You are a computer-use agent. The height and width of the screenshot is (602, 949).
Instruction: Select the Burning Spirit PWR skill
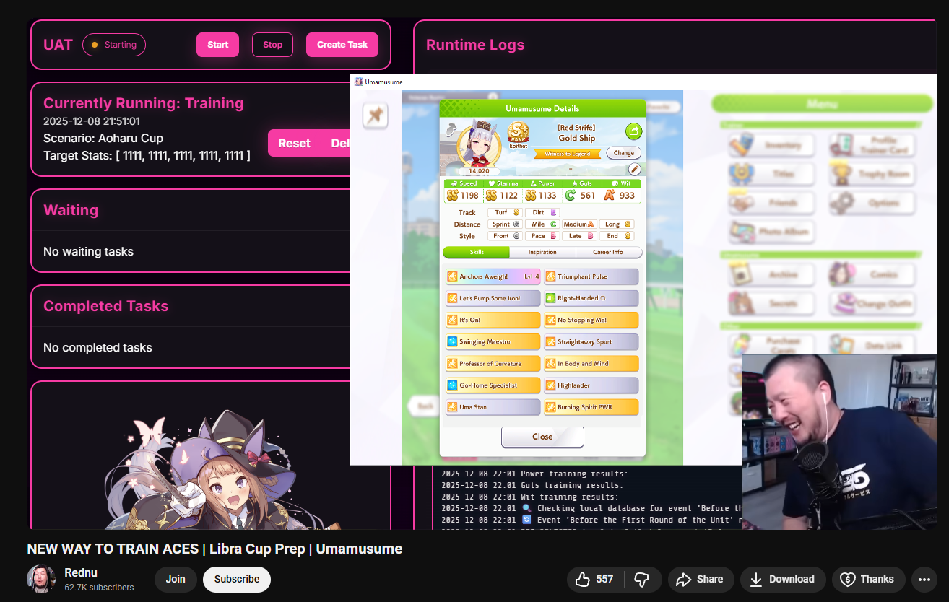pos(591,407)
